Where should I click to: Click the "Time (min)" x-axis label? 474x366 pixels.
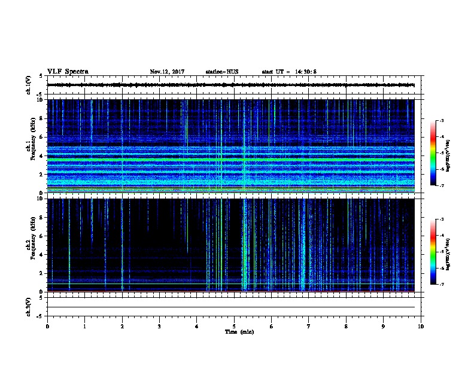tap(239, 332)
